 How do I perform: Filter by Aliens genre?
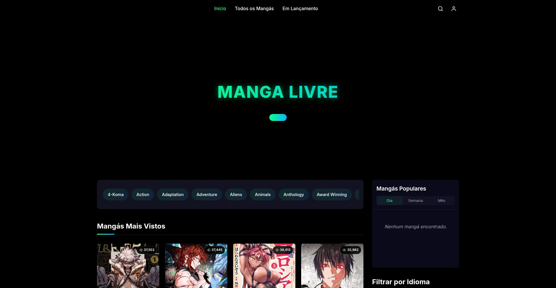pos(236,195)
